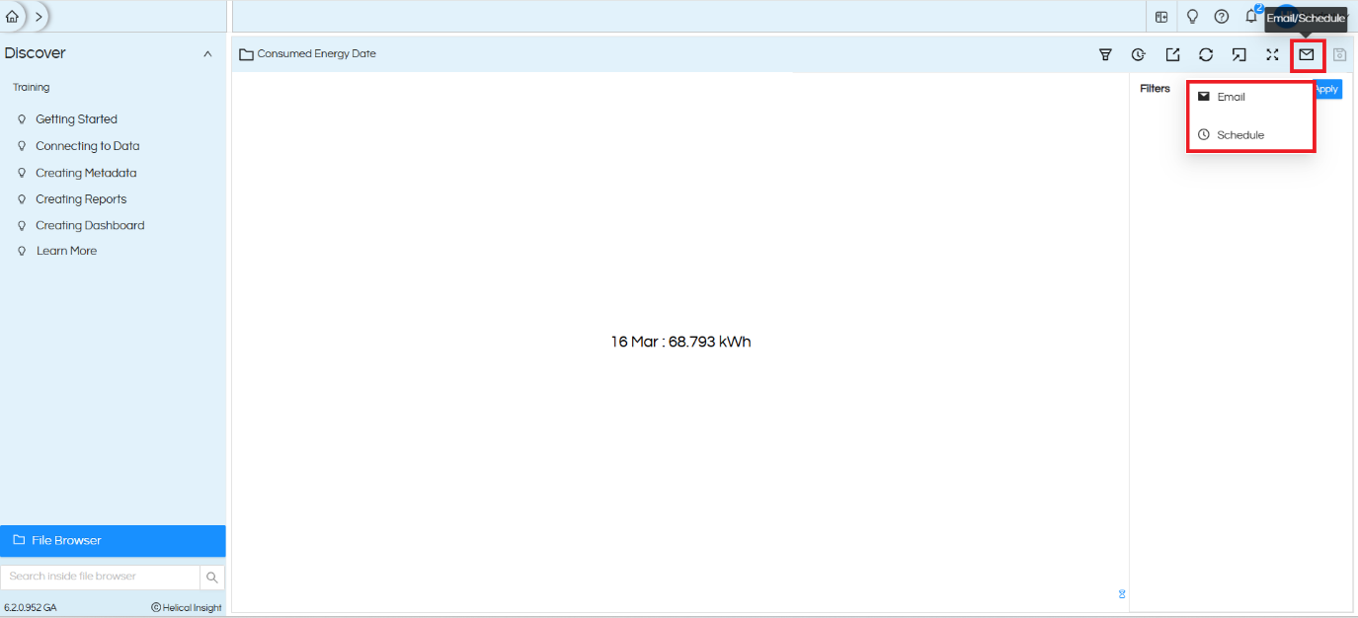Open Creating Dashboard training
This screenshot has width=1358, height=618.
pos(90,225)
